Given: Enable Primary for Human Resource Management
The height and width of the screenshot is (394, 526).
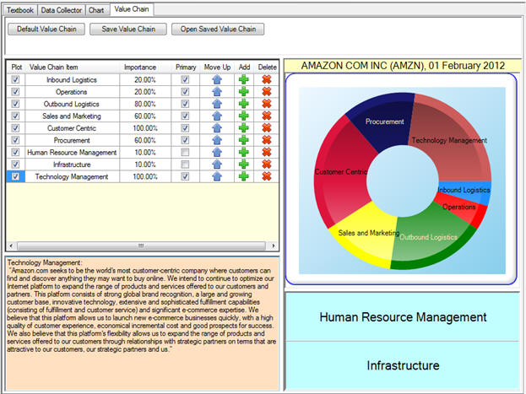Looking at the screenshot, I should pos(185,152).
